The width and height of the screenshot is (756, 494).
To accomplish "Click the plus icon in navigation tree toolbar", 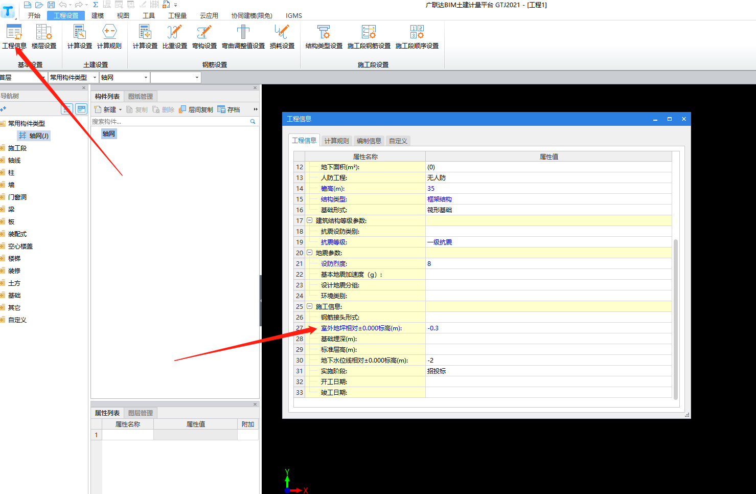I will [x=3, y=109].
